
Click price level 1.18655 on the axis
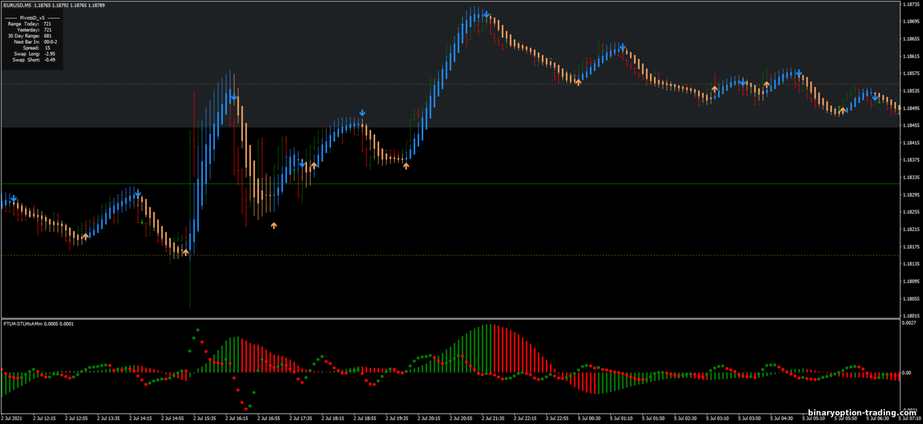[911, 39]
